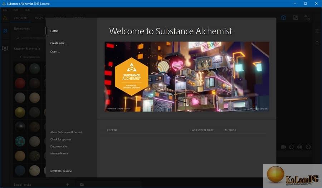Image resolution: width=322 pixels, height=188 pixels.
Task: Click Open ... in welcome dialog
Action: click(55, 51)
